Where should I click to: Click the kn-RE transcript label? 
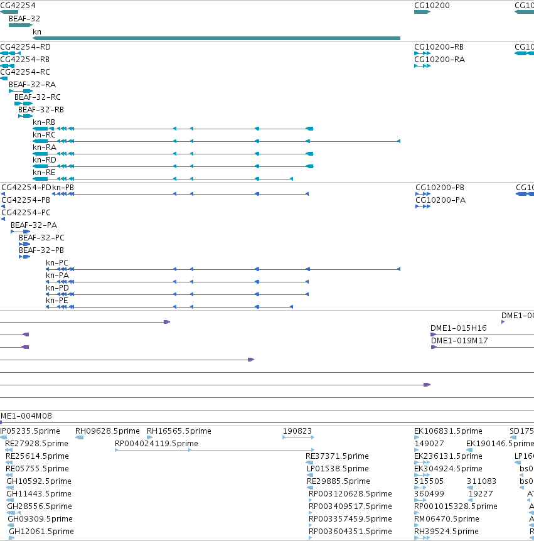pos(44,172)
